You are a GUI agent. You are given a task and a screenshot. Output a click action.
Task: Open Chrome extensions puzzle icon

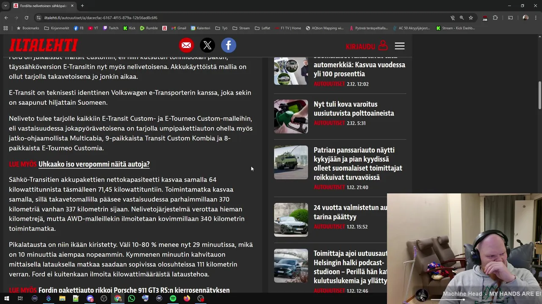pyautogui.click(x=495, y=18)
